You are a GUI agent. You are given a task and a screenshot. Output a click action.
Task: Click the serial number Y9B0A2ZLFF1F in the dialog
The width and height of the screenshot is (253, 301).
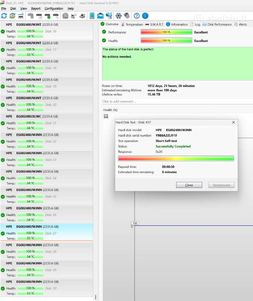click(166, 135)
